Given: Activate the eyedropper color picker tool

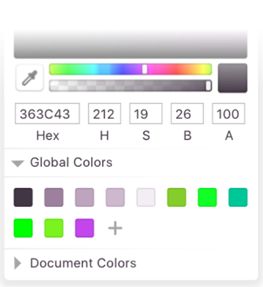Looking at the screenshot, I should click(29, 78).
